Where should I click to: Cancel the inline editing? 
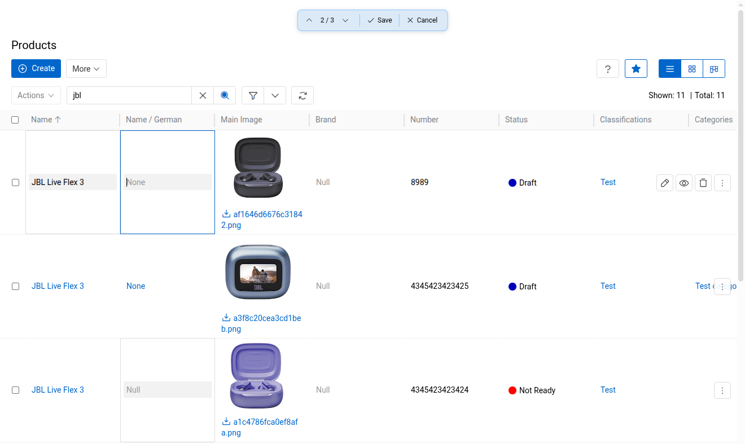(422, 20)
